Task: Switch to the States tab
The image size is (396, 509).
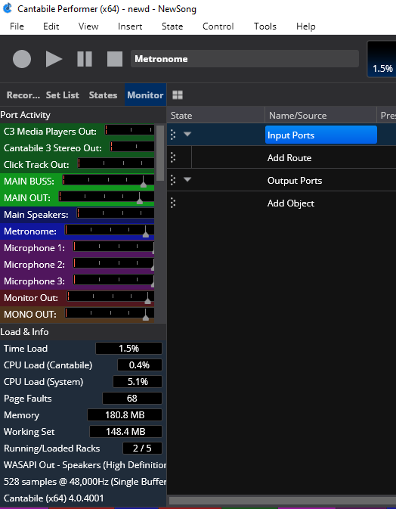Action: pyautogui.click(x=103, y=95)
